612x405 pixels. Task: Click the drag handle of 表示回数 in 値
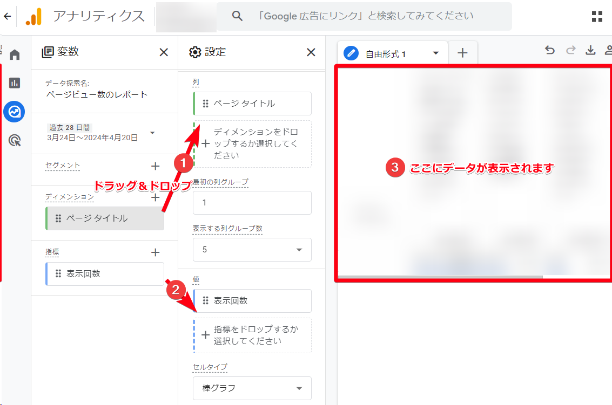pos(205,300)
